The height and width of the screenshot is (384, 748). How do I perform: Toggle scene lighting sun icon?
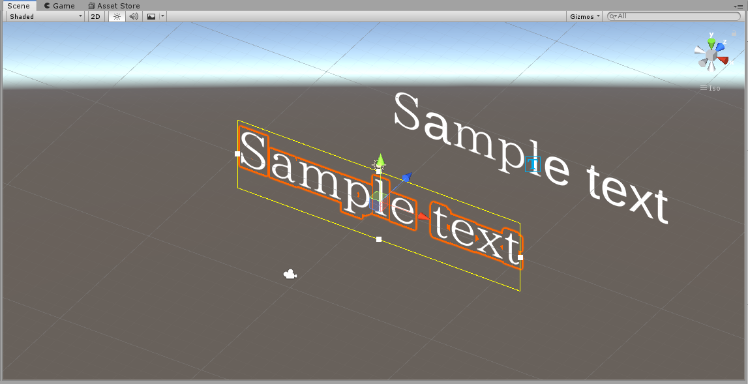117,16
